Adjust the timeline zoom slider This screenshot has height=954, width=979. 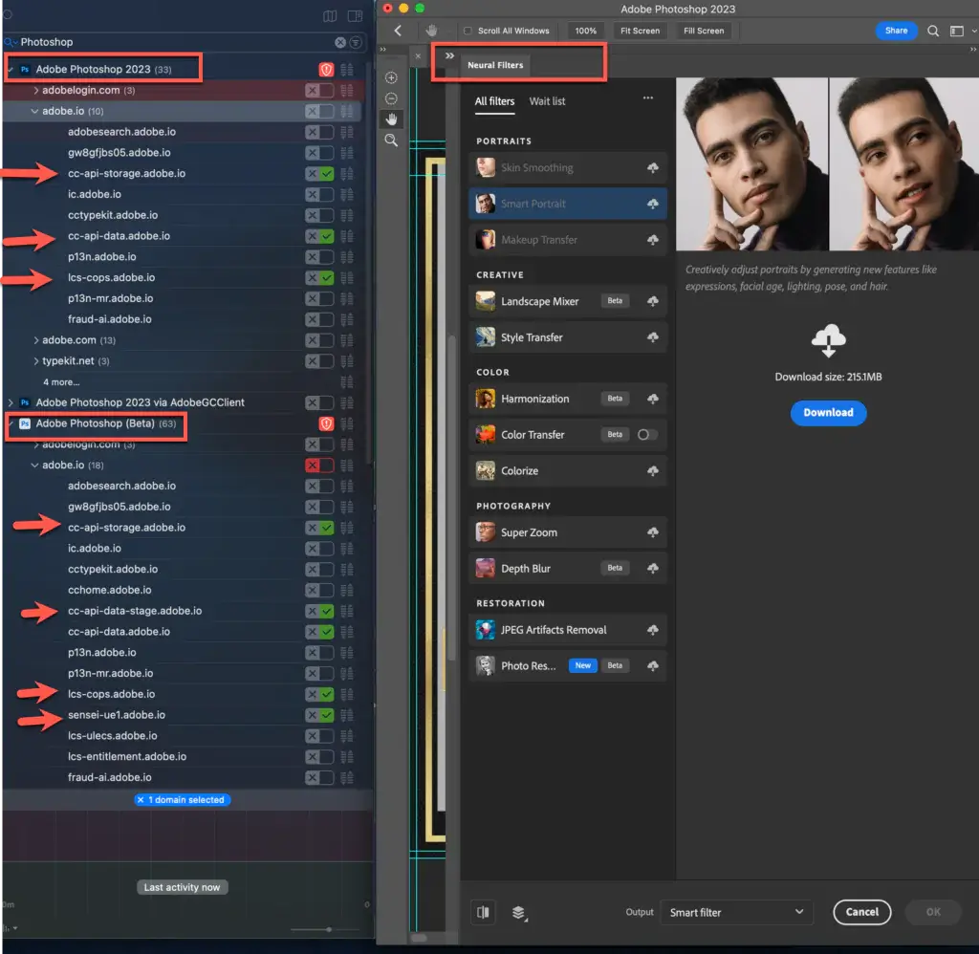click(x=329, y=930)
